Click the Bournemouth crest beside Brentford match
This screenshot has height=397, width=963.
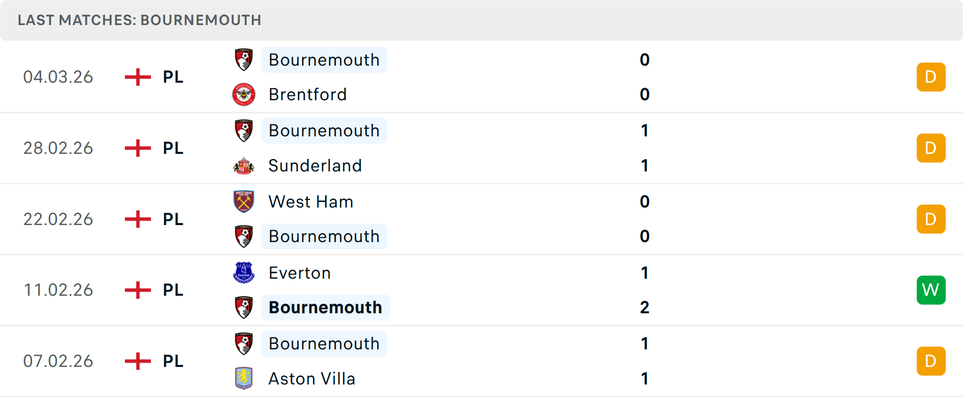tap(244, 60)
